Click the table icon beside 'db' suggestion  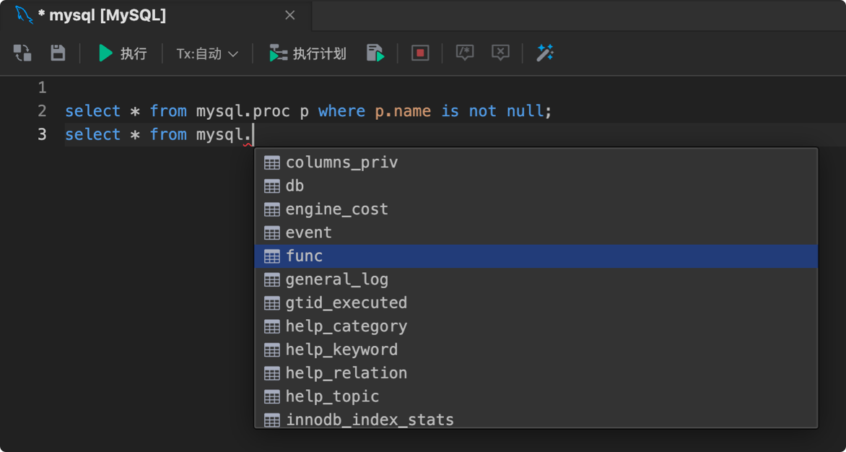[x=272, y=186]
